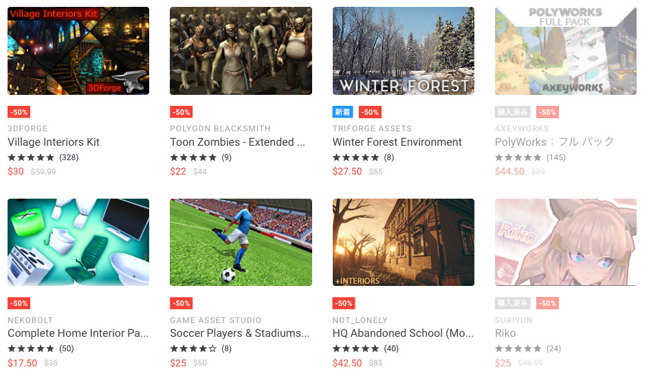
Task: Open the NEKOBOLT publisher link
Action: pyautogui.click(x=30, y=320)
